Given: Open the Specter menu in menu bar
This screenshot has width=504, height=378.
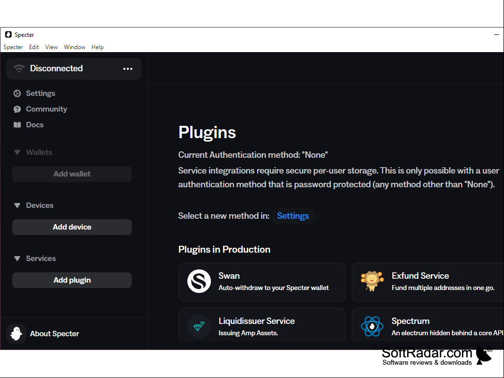Looking at the screenshot, I should [13, 47].
